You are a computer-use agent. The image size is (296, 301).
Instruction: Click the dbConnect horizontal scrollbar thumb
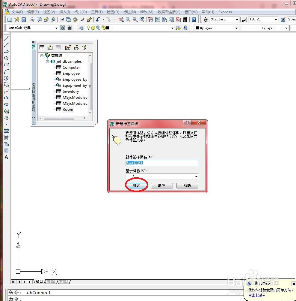point(59,118)
